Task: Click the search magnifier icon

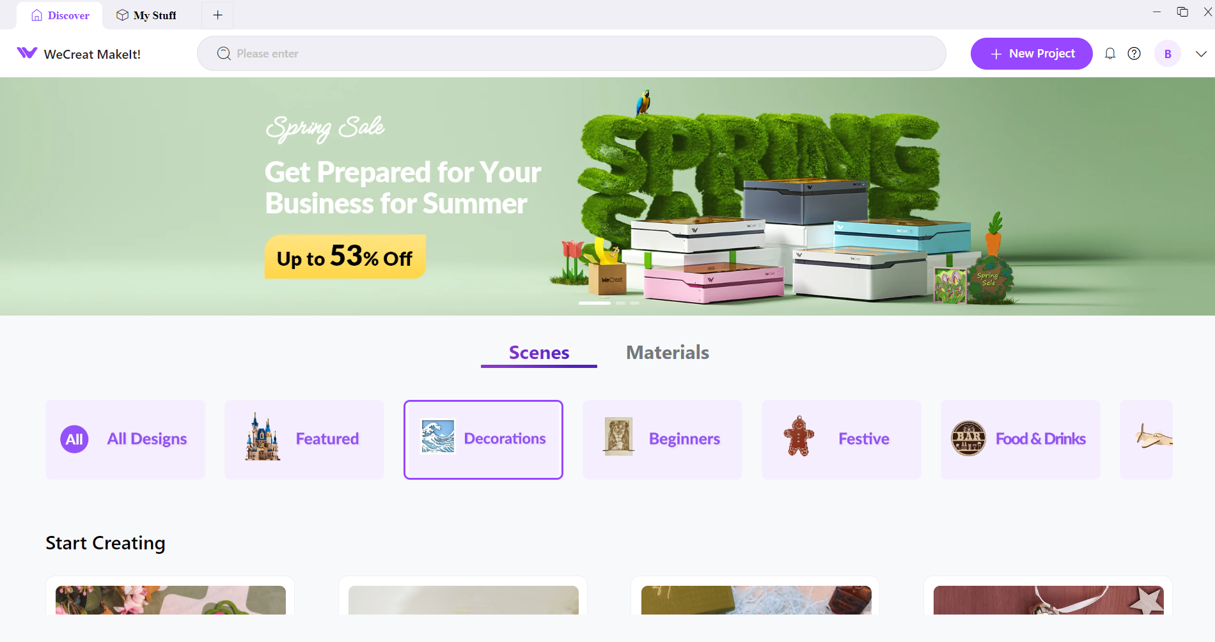Action: point(224,54)
